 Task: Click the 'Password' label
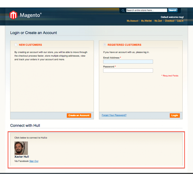click(x=109, y=67)
